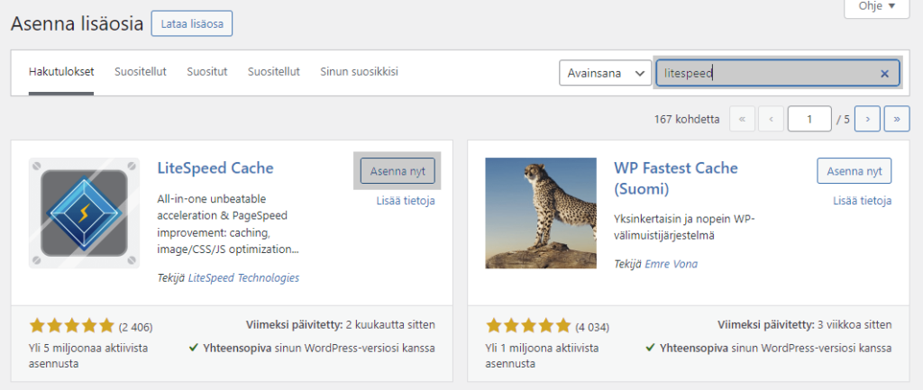Open the Avainsana search type dropdown
The height and width of the screenshot is (390, 923).
click(x=605, y=73)
